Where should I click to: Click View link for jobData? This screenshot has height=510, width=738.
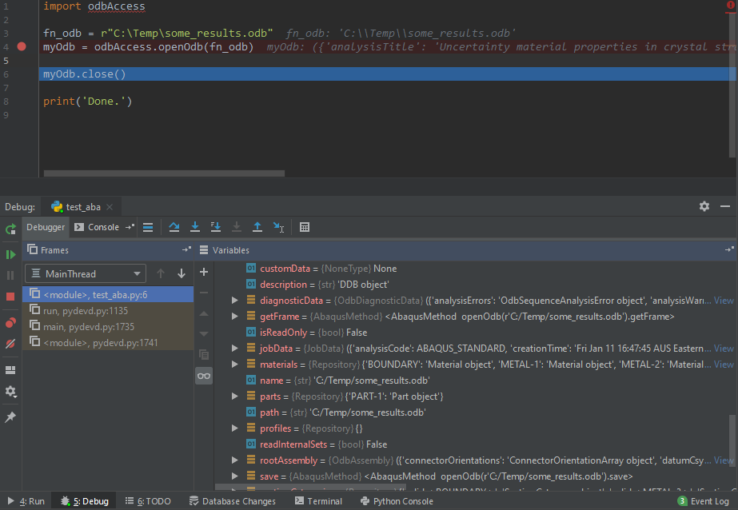[724, 349]
